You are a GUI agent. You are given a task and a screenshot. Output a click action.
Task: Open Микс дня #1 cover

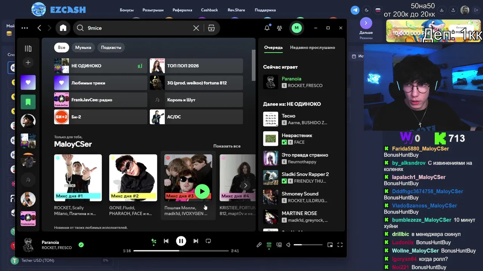[x=78, y=178]
